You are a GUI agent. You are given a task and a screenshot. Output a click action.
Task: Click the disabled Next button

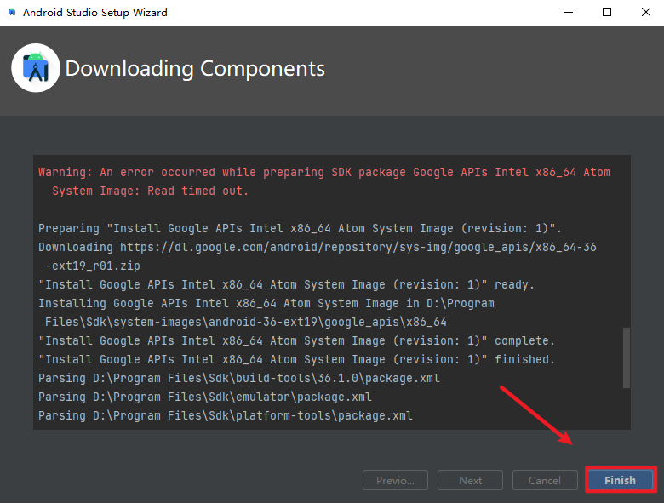coord(470,480)
